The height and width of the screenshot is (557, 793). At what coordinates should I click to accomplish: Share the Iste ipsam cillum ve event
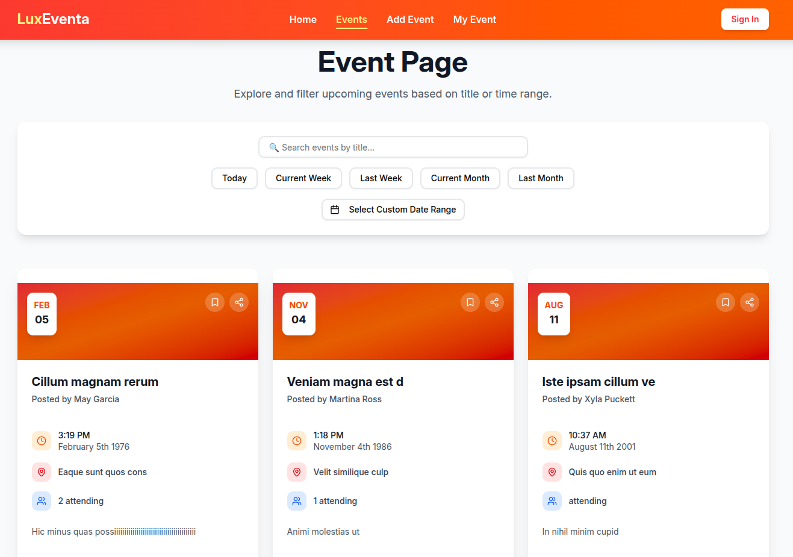750,302
